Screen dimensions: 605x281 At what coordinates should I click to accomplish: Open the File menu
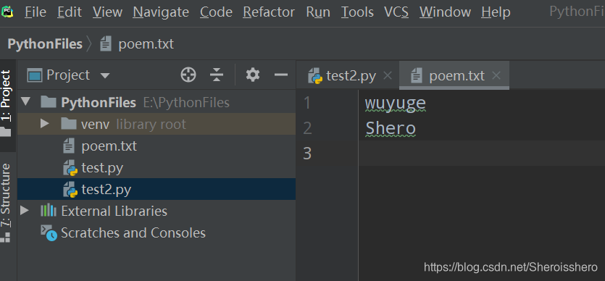(35, 12)
